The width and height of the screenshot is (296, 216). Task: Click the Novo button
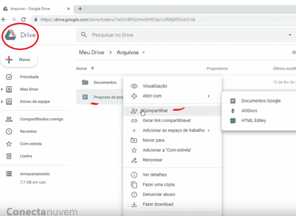19,60
